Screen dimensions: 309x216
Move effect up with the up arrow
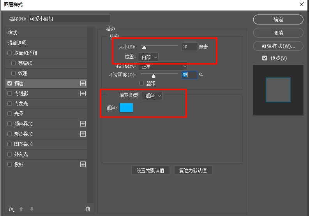21,209
